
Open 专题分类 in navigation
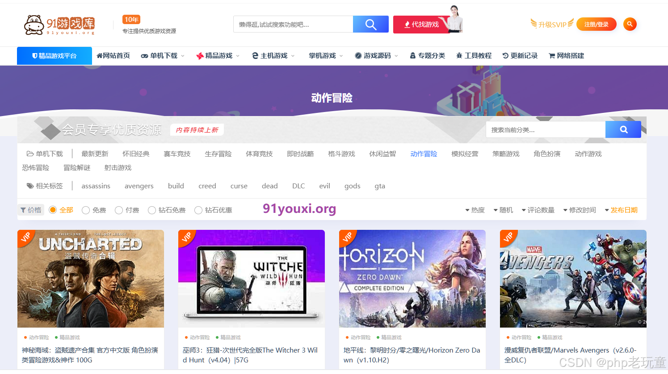click(x=427, y=56)
